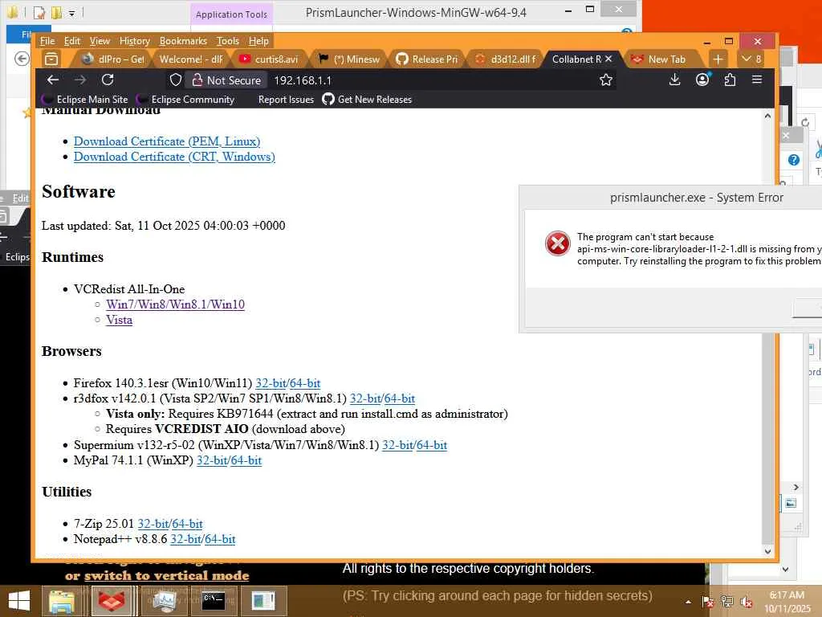
Task: Click the Action Center flag tray icon
Action: [707, 602]
